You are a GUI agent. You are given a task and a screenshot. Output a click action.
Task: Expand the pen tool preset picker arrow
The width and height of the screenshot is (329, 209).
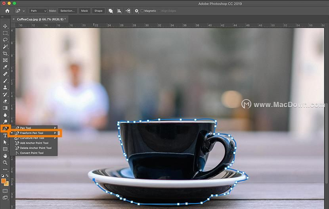[24, 11]
